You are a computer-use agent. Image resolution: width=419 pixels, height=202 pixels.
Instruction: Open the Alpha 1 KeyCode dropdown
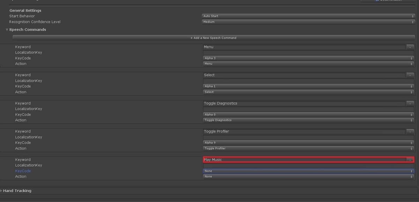(x=308, y=86)
